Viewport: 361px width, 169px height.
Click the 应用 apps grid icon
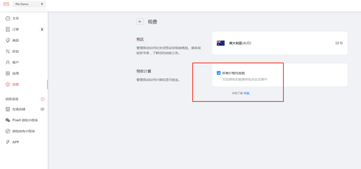(8, 73)
